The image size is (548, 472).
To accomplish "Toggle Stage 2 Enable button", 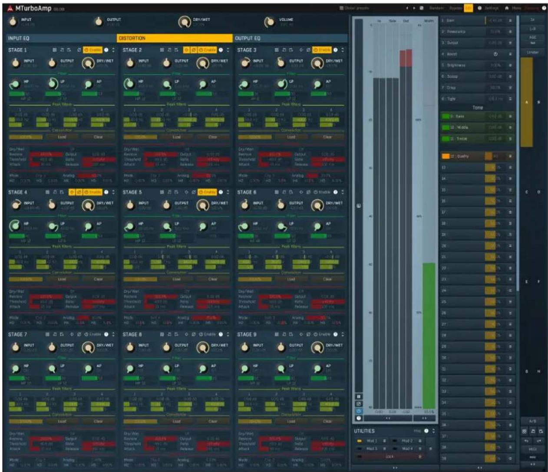I will pyautogui.click(x=207, y=50).
